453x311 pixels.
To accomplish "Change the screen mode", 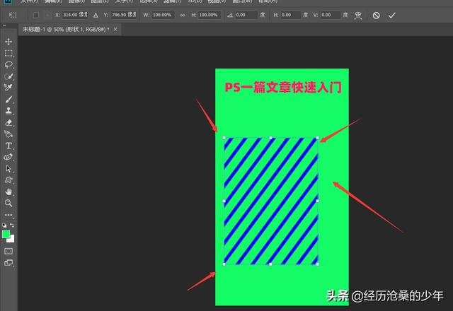I will pos(8,263).
